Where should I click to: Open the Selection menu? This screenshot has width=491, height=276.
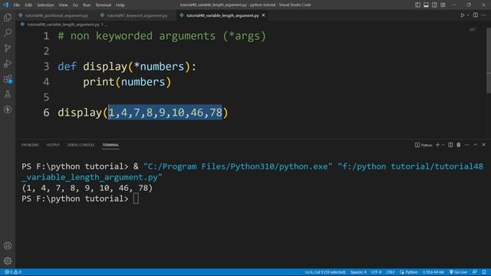point(45,5)
